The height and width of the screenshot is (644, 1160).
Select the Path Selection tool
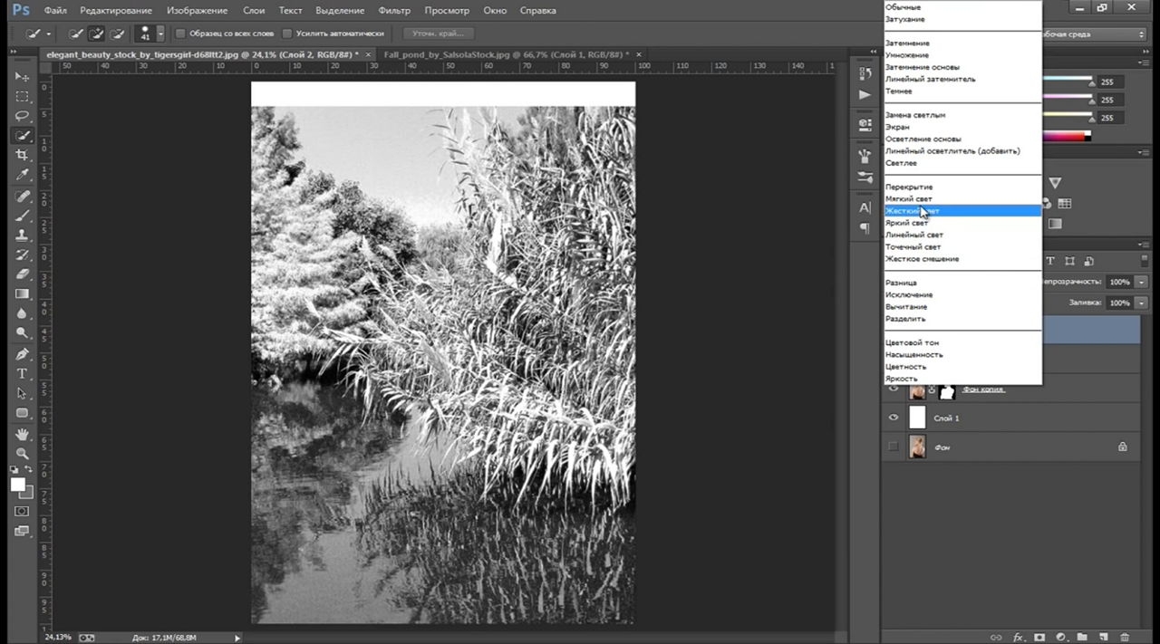23,393
